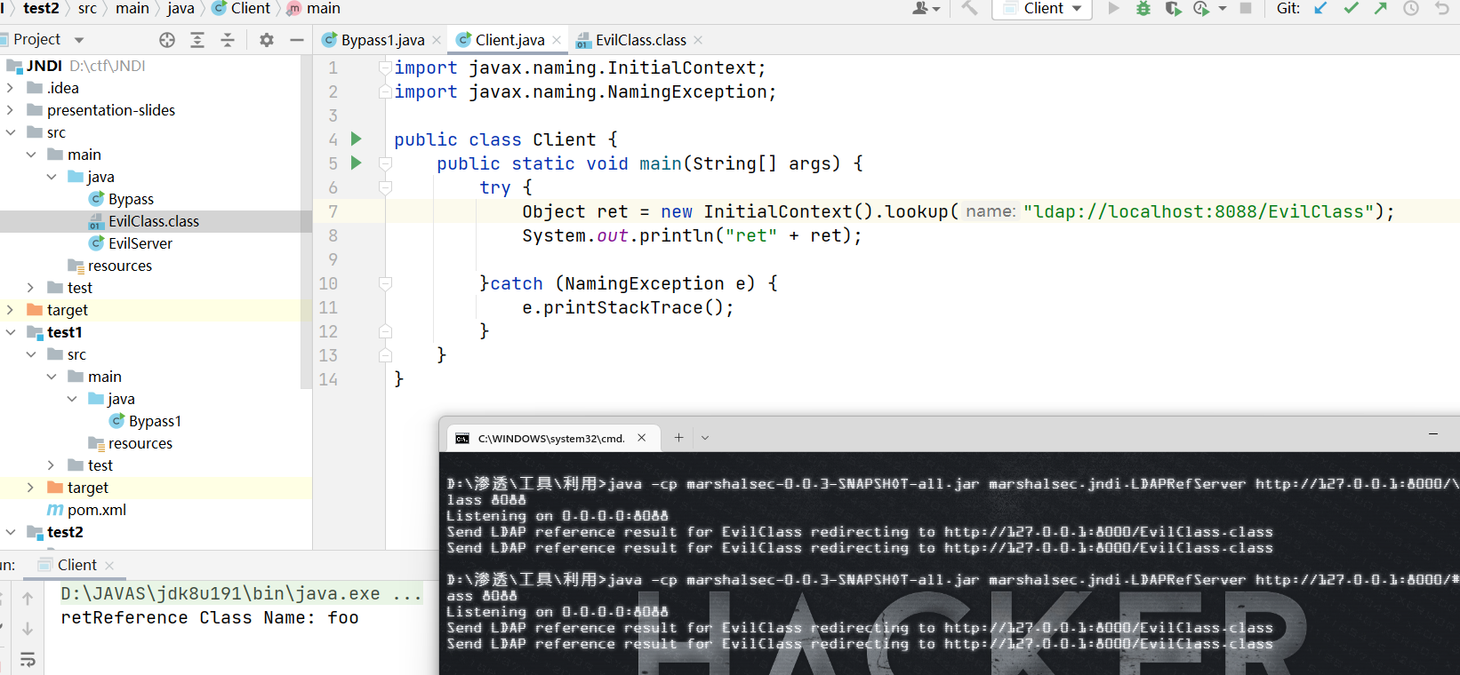
Task: Push commits with the Git green arrow
Action: (1381, 9)
